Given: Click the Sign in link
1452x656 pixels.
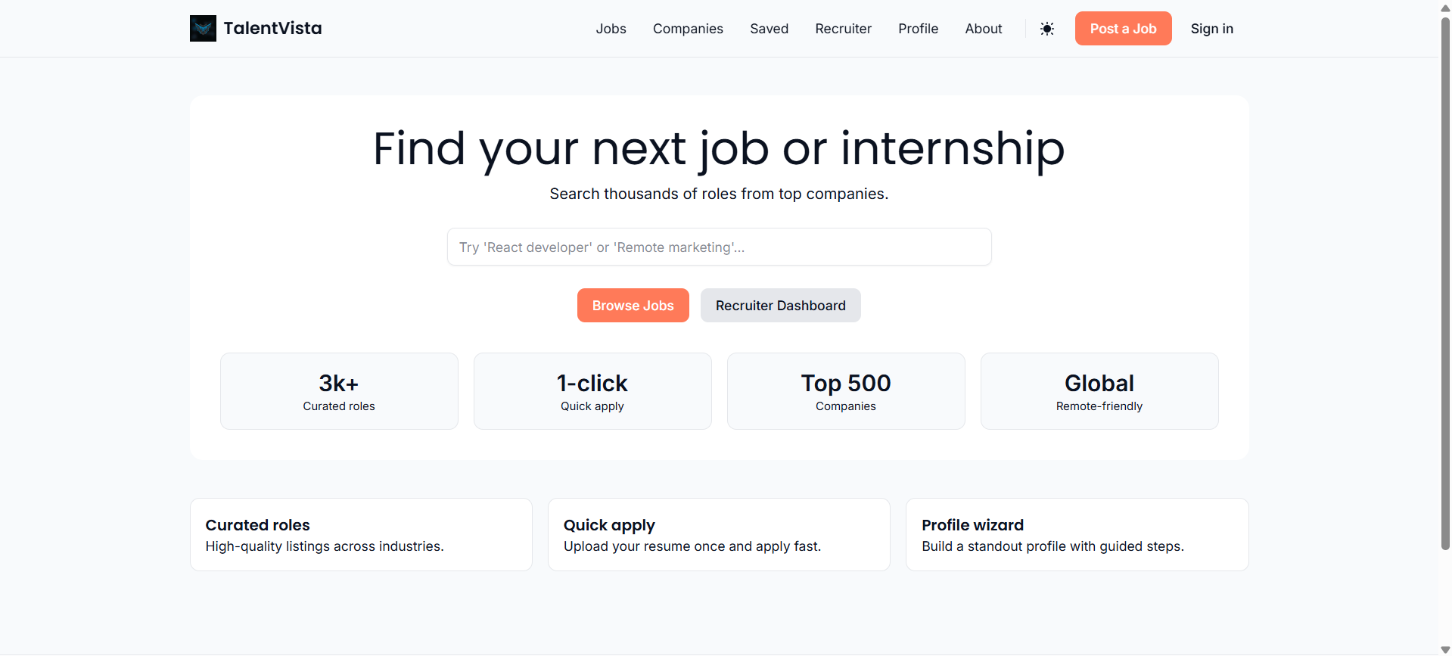Looking at the screenshot, I should click(x=1211, y=28).
